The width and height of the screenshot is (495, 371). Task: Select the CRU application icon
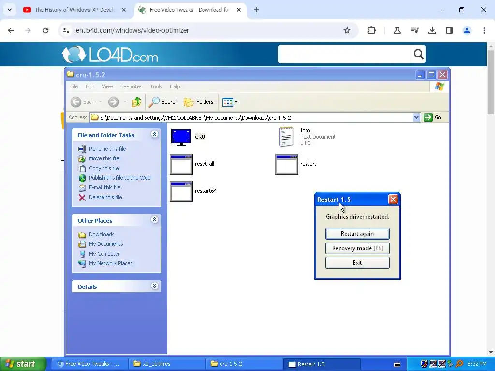(181, 137)
